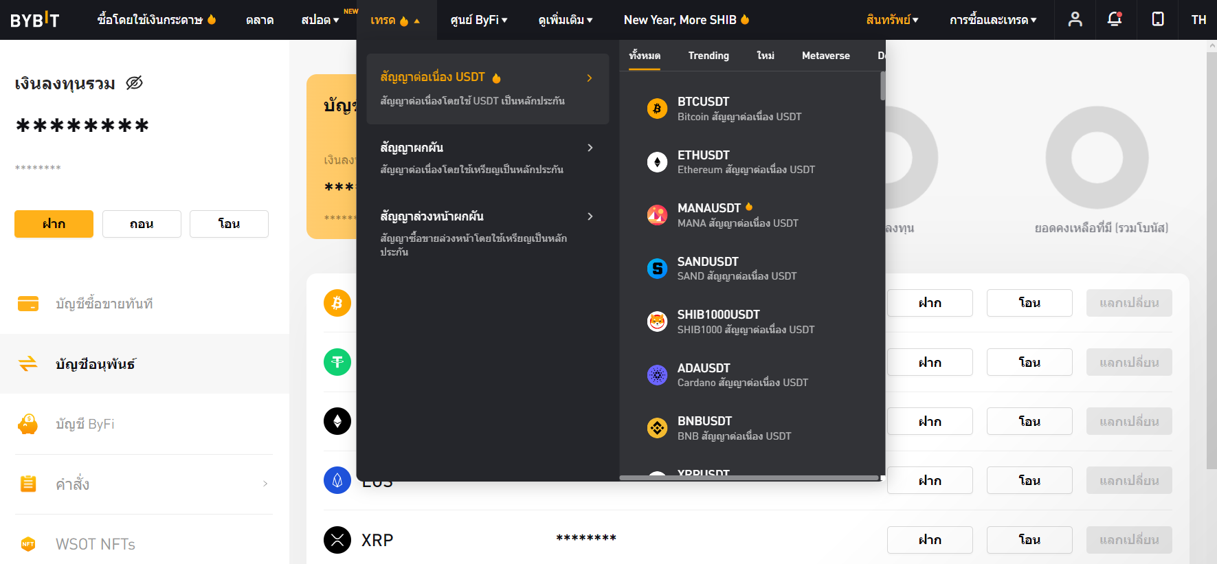
Task: Open New Year, More SHIB promo
Action: (x=686, y=20)
